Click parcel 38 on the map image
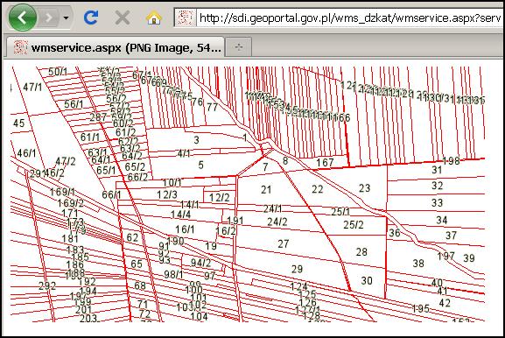Image resolution: width=505 pixels, height=338 pixels. point(418,264)
